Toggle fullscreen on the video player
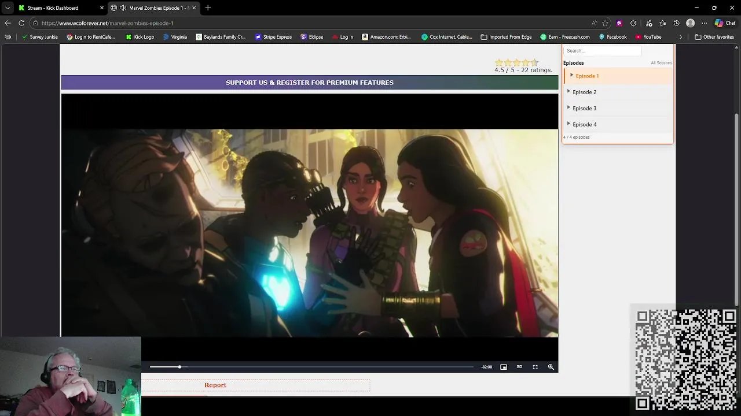Screen dimensions: 741x416 pos(535,367)
